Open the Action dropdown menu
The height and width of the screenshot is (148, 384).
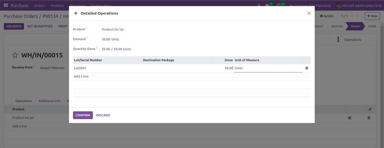(327, 16)
